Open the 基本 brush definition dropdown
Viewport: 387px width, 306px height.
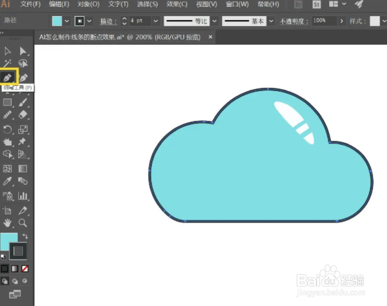271,21
